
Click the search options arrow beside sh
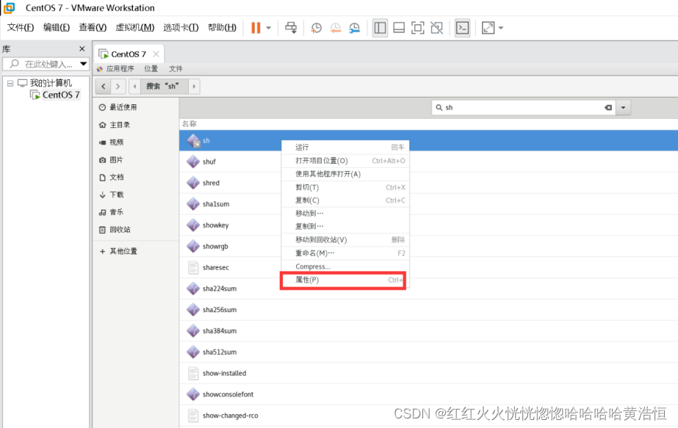[x=623, y=107]
